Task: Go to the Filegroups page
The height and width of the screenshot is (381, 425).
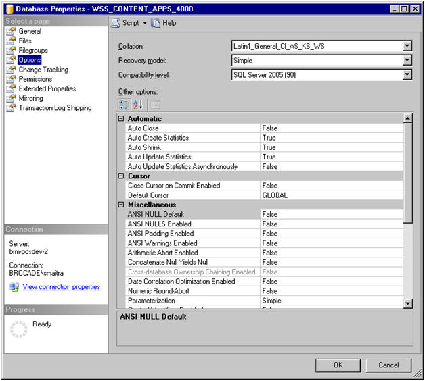Action: pyautogui.click(x=33, y=50)
